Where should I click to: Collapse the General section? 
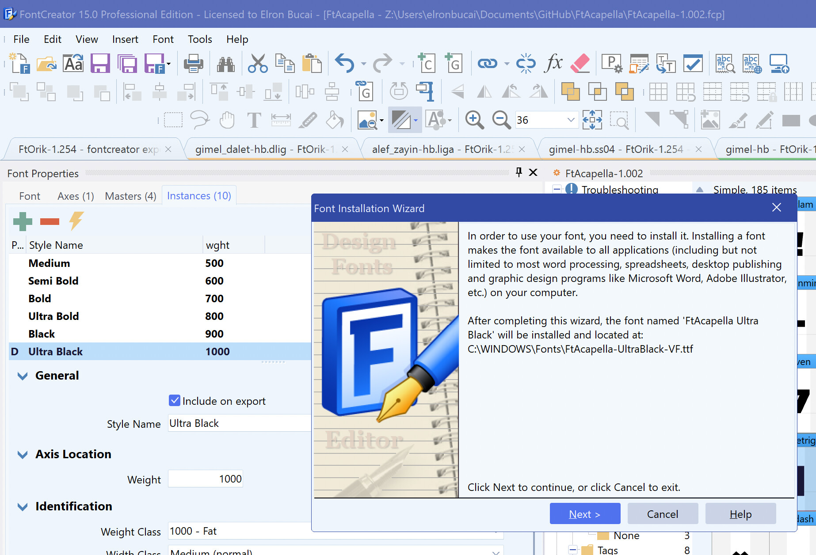point(23,376)
